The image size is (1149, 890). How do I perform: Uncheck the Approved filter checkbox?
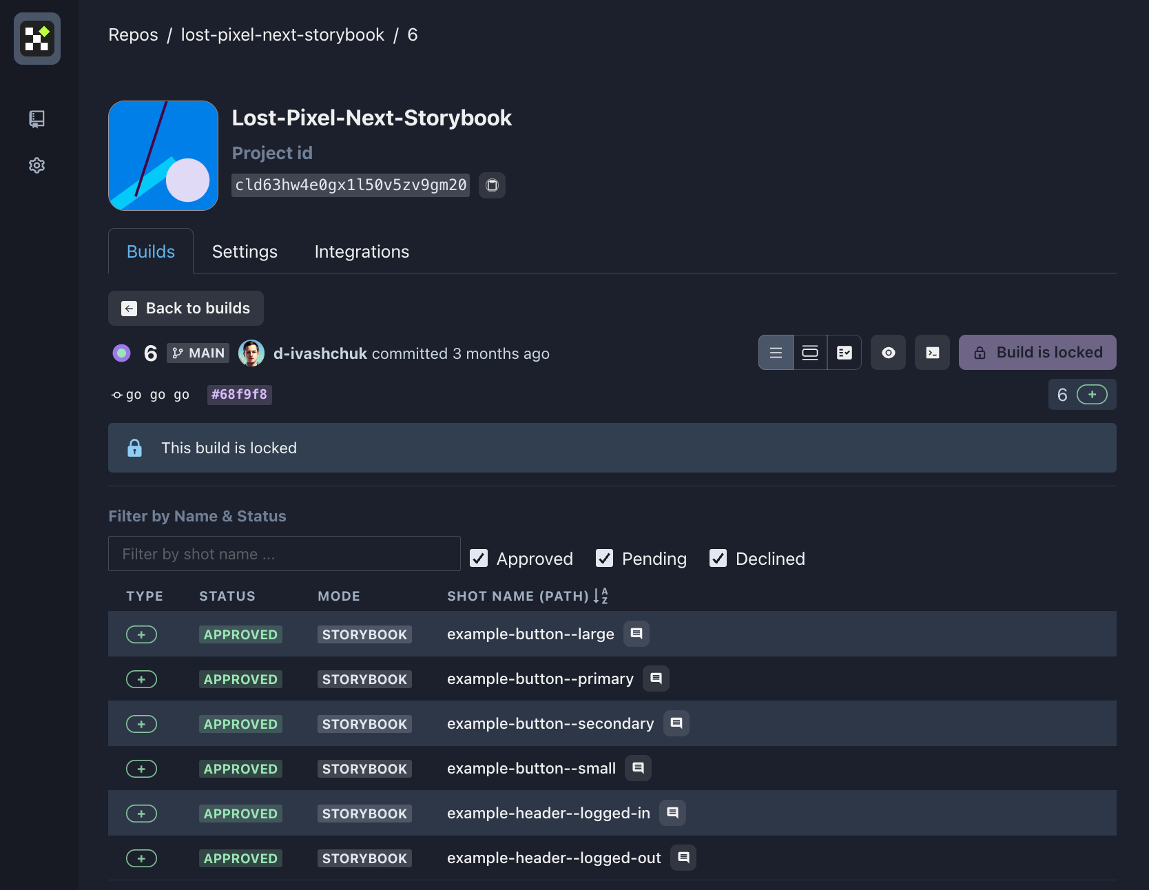click(479, 558)
